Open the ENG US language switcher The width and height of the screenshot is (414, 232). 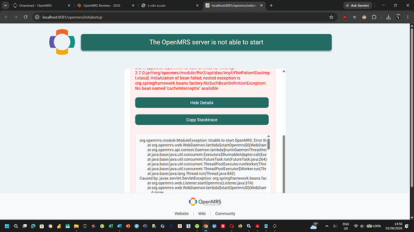pyautogui.click(x=346, y=226)
